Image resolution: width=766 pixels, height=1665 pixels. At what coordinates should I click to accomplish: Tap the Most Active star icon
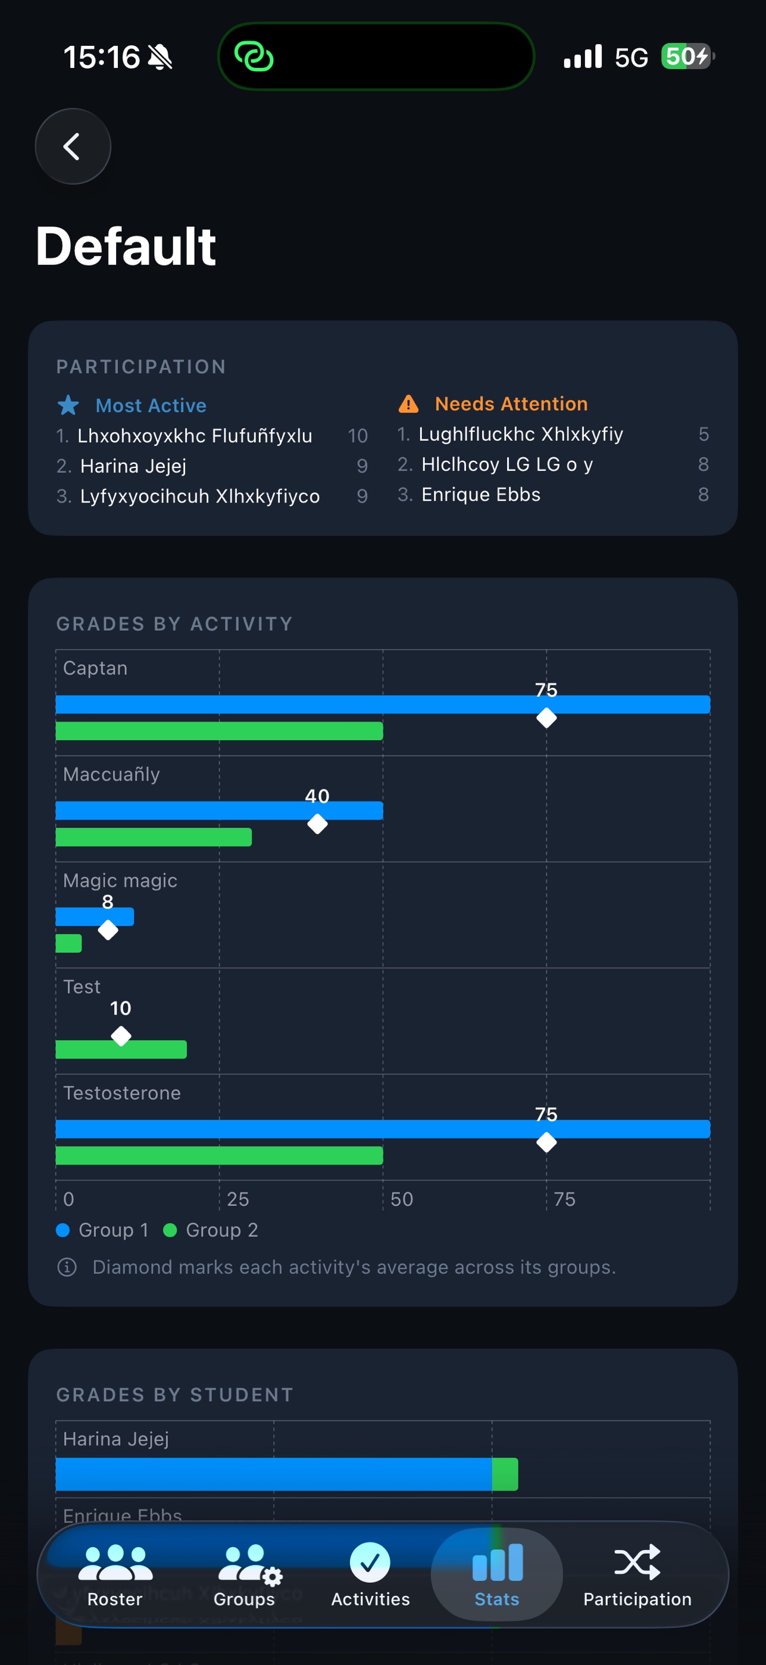click(68, 406)
